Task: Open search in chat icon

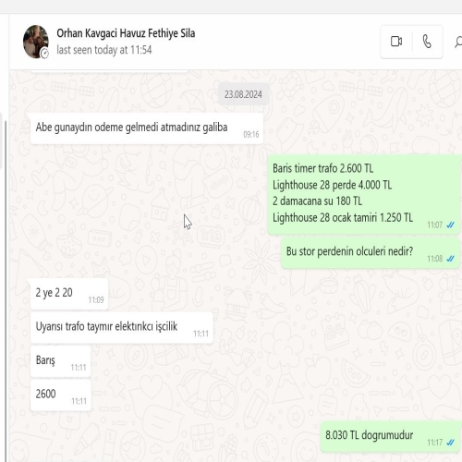Action: (x=458, y=42)
